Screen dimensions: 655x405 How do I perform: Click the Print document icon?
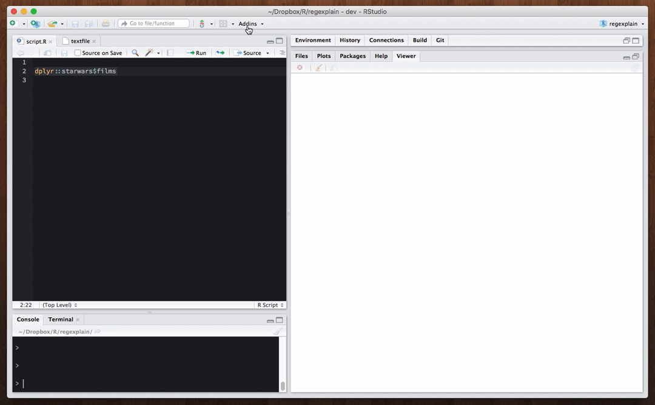coord(106,24)
